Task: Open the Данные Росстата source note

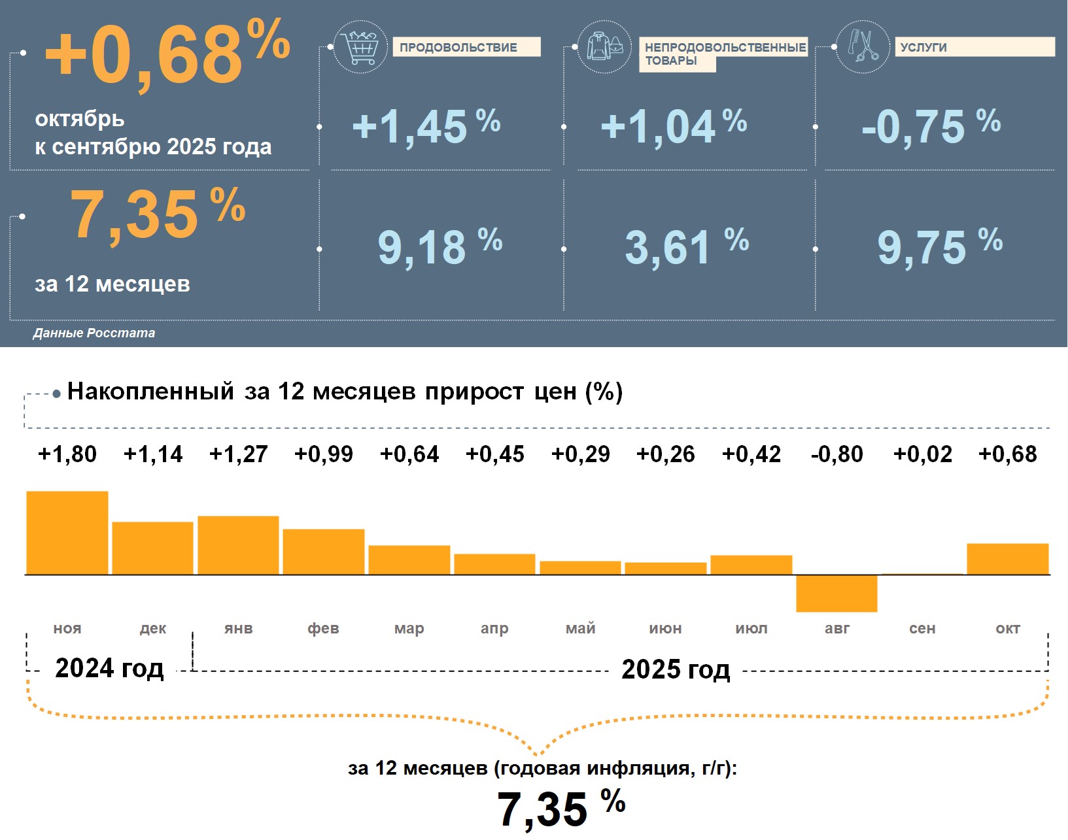Action: pos(94,333)
